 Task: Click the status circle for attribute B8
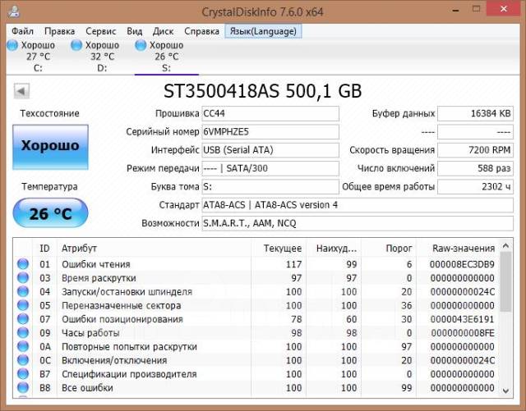coord(23,387)
